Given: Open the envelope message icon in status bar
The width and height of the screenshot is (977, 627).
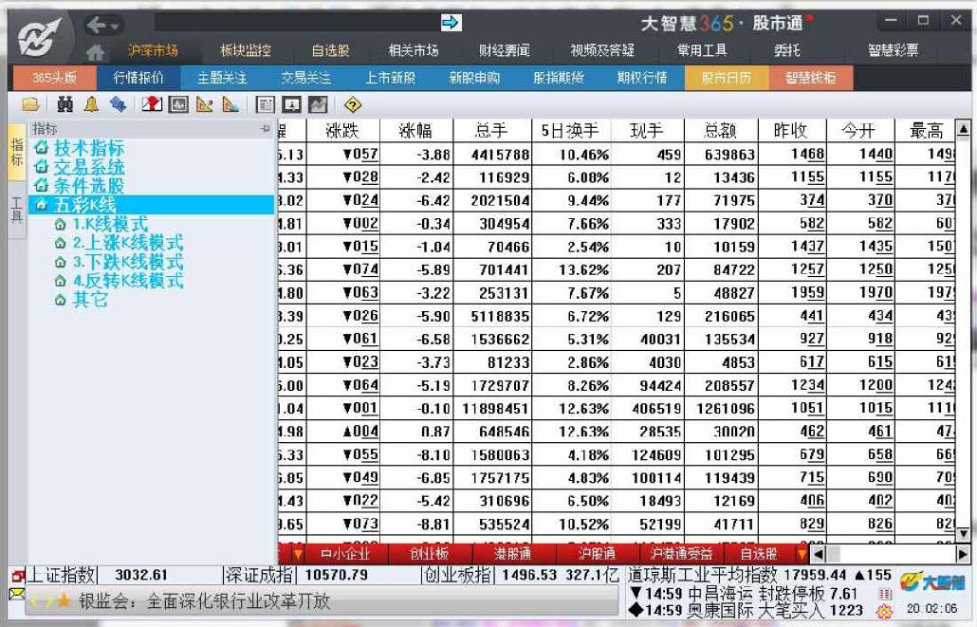Looking at the screenshot, I should 17,594.
